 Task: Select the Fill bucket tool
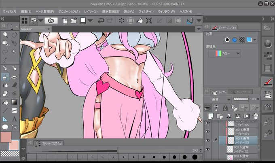(x=5, y=102)
